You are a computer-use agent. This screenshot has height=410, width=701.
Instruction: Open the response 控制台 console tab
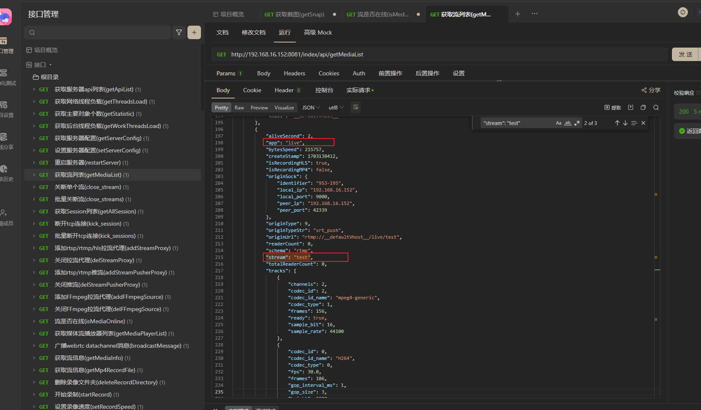point(324,90)
